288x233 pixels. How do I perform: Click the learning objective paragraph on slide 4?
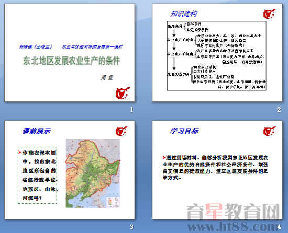[215, 167]
